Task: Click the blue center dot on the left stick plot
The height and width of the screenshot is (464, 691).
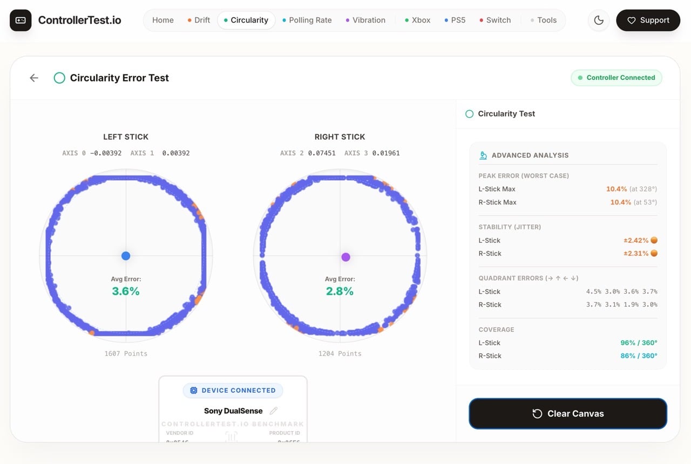Action: click(126, 256)
